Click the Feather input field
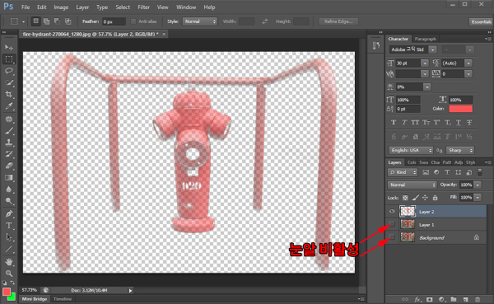This screenshot has width=494, height=304. pyautogui.click(x=114, y=21)
